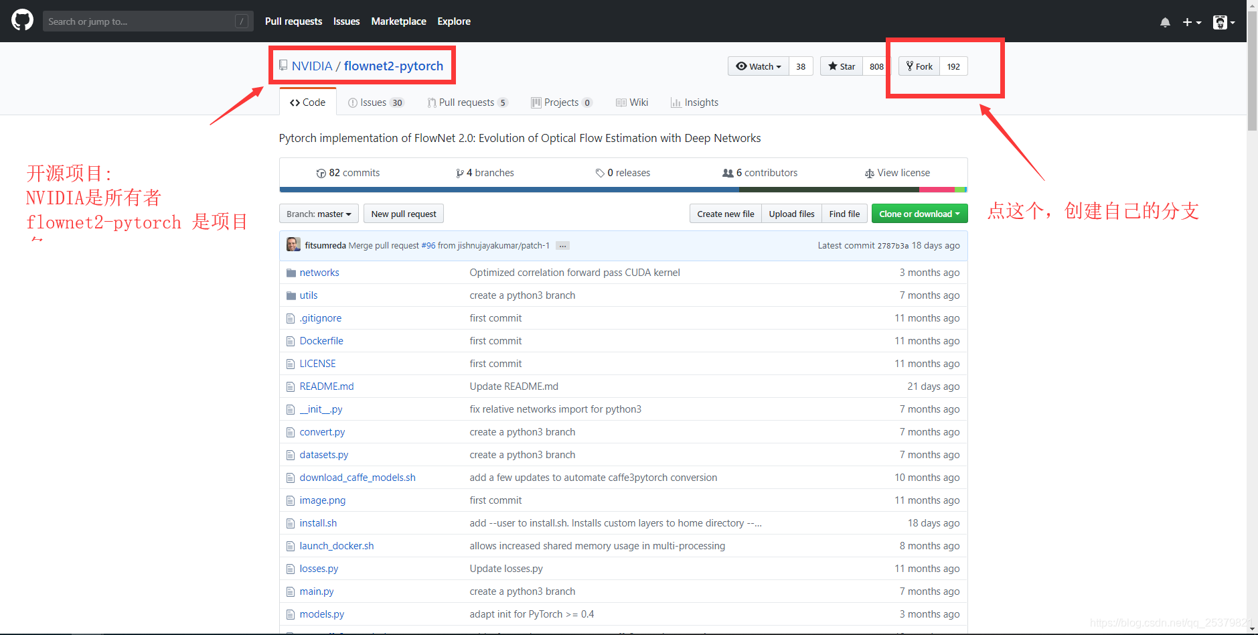
Task: Open the fitsumreda committer avatar
Action: 293,244
